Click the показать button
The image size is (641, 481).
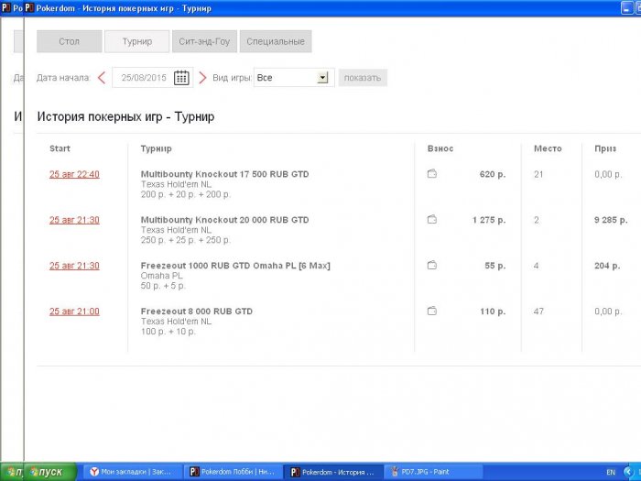coord(363,78)
